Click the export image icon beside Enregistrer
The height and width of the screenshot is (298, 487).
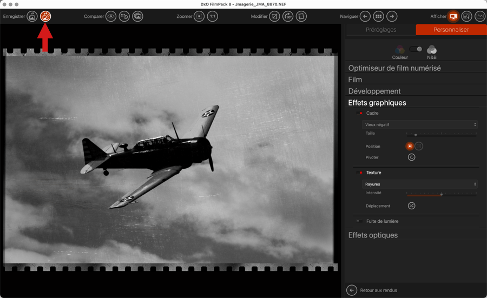(32, 16)
